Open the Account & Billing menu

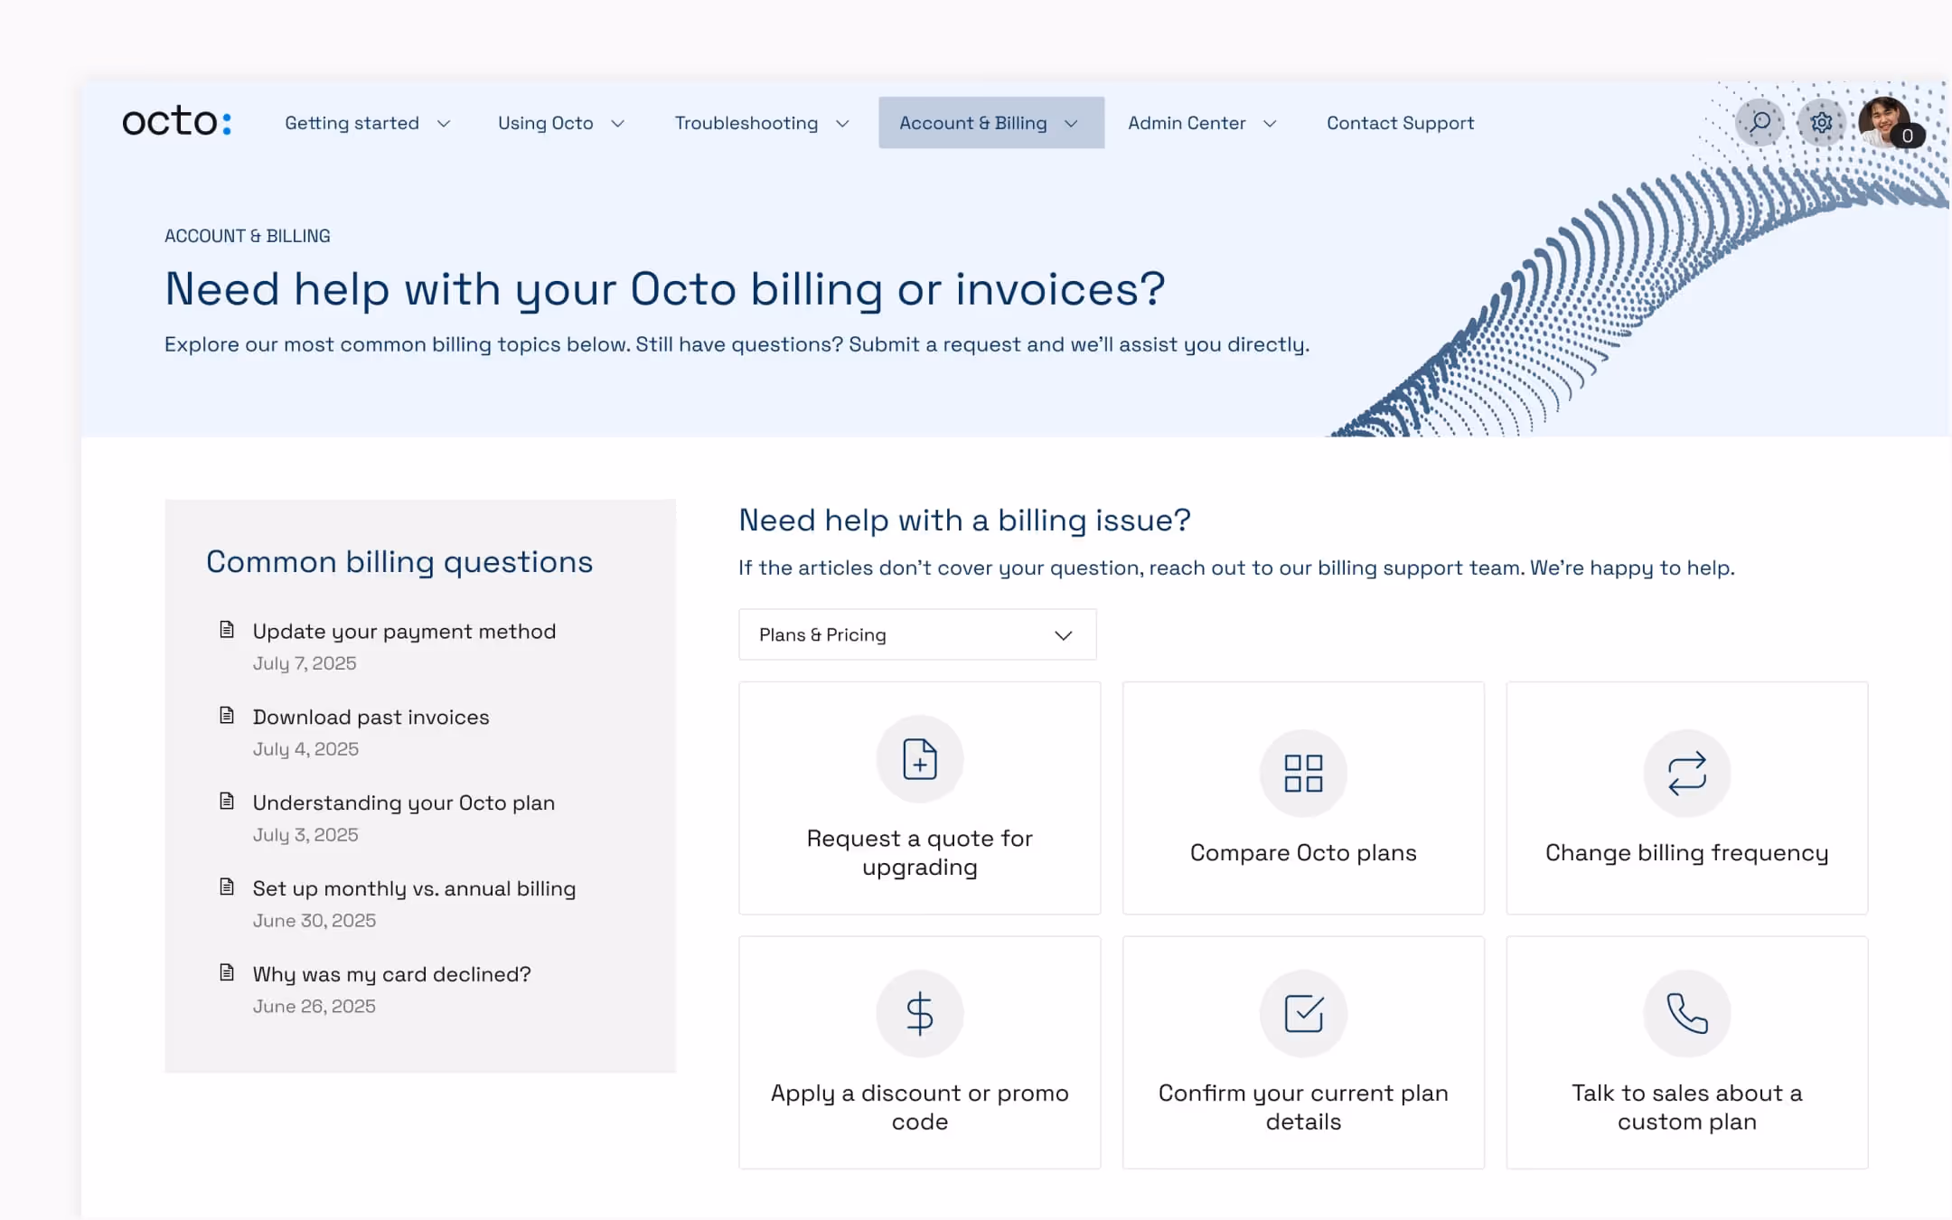coord(990,123)
